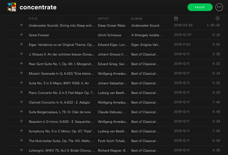The height and width of the screenshot is (155, 228).
Task: Add Mozart Serenade In G via plus icon
Action: point(21,73)
